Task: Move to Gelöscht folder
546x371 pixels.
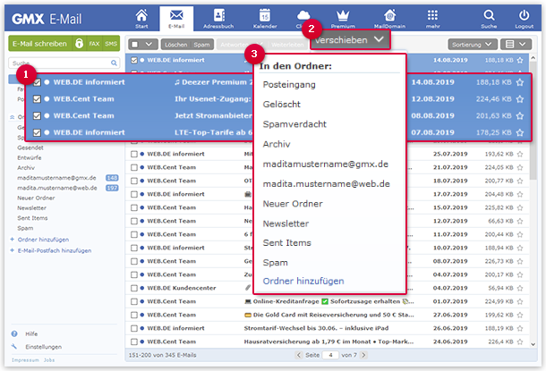Action: 281,105
